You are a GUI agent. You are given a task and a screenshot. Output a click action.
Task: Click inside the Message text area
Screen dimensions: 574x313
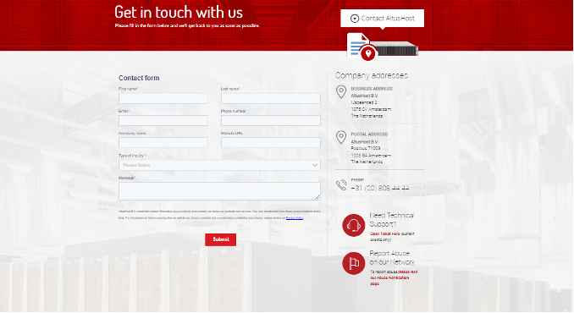coord(219,191)
